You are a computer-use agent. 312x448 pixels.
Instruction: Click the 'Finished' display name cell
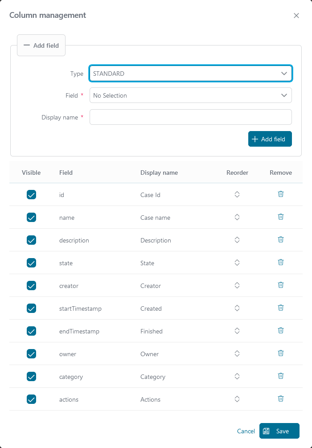coord(152,331)
